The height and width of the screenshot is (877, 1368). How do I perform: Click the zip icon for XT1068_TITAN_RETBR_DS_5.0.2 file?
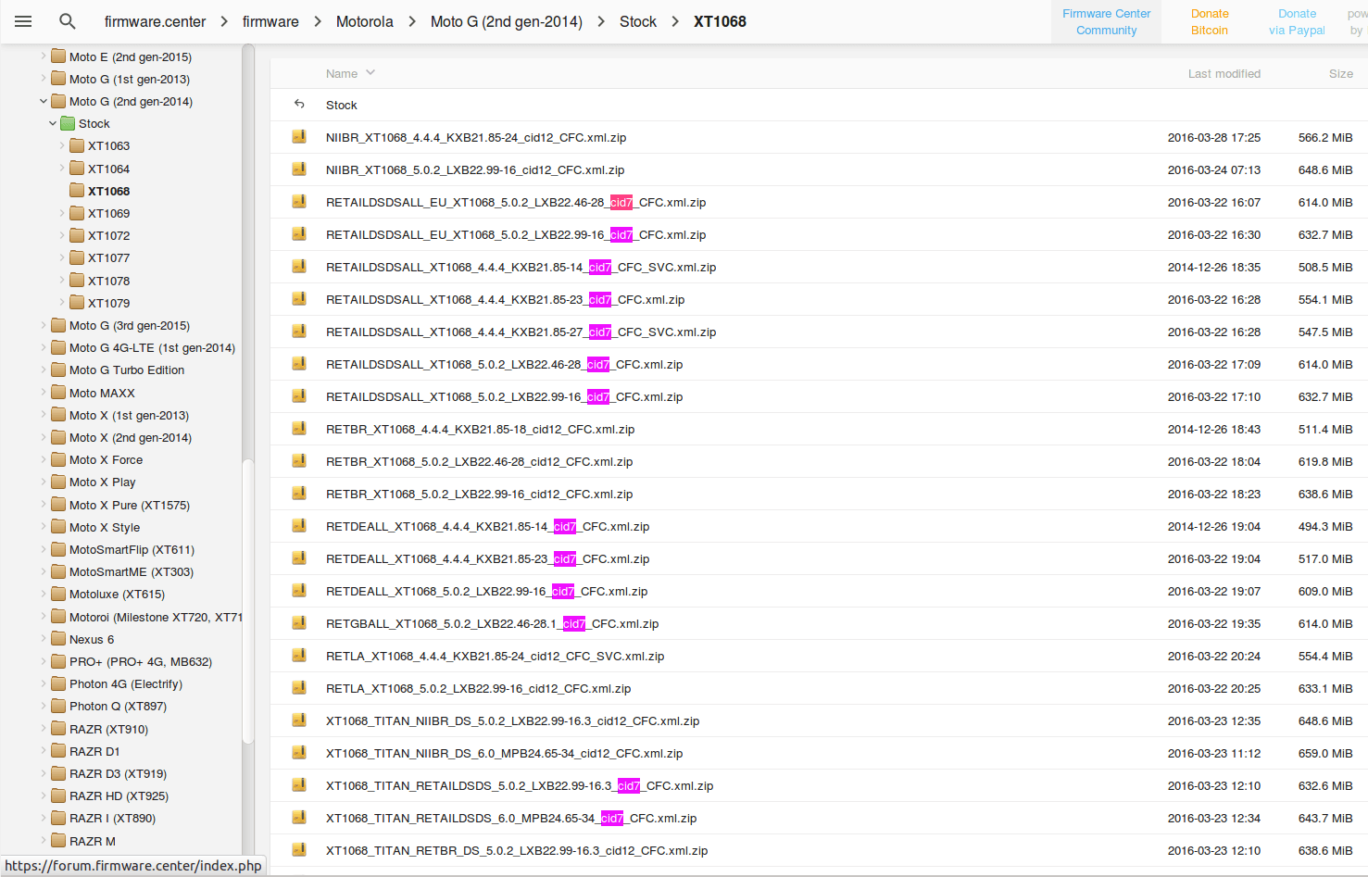click(x=299, y=850)
